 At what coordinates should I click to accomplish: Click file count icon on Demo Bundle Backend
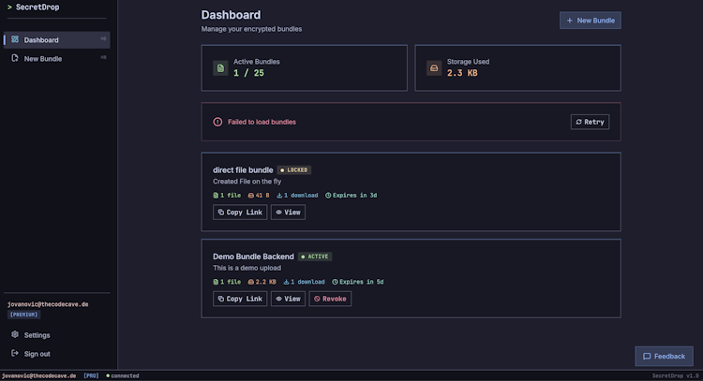point(216,282)
